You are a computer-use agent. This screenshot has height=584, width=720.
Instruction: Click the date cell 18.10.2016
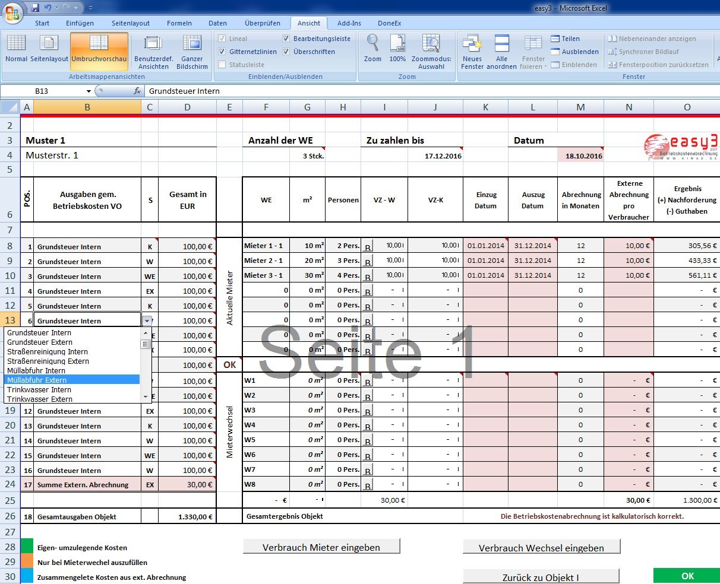[x=580, y=155]
